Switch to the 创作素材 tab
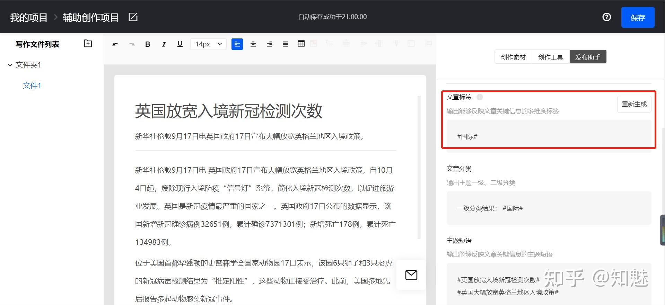This screenshot has width=665, height=305. 513,57
